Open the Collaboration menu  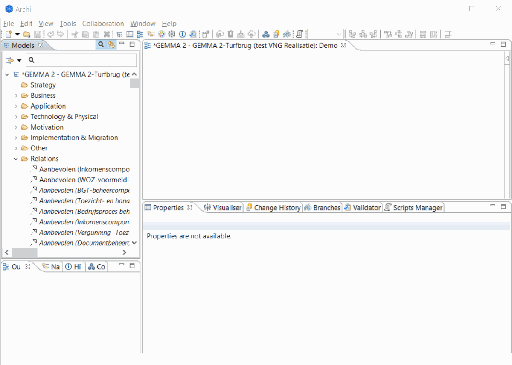pyautogui.click(x=103, y=24)
